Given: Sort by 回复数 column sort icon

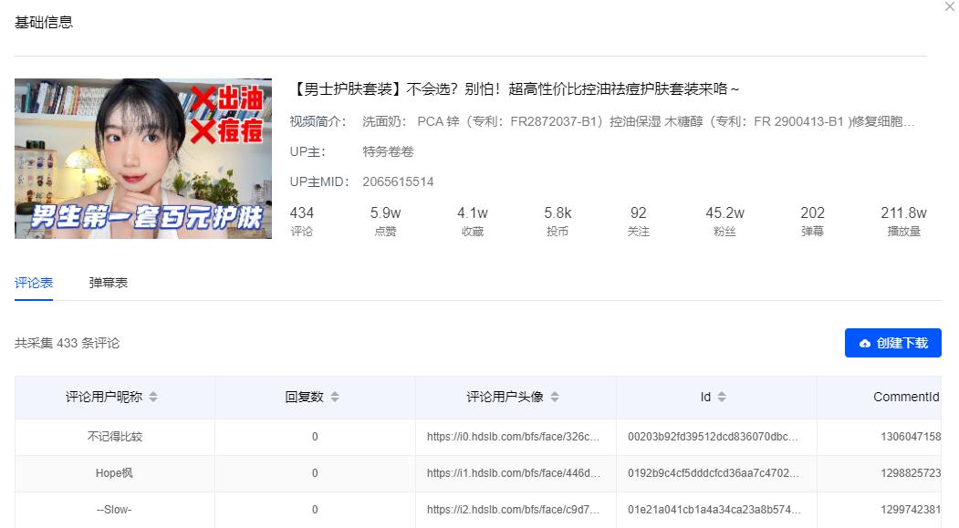Looking at the screenshot, I should point(335,398).
